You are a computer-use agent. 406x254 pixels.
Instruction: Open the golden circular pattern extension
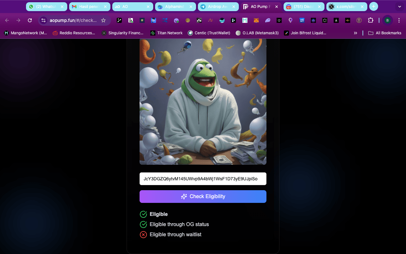(x=359, y=20)
